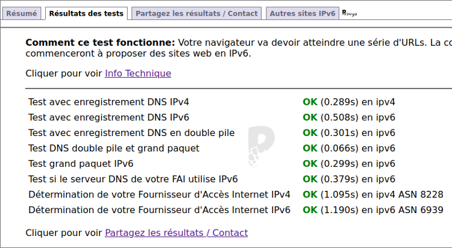
Task: Select the Test grand paquet IPv6 label
Action: (x=81, y=164)
